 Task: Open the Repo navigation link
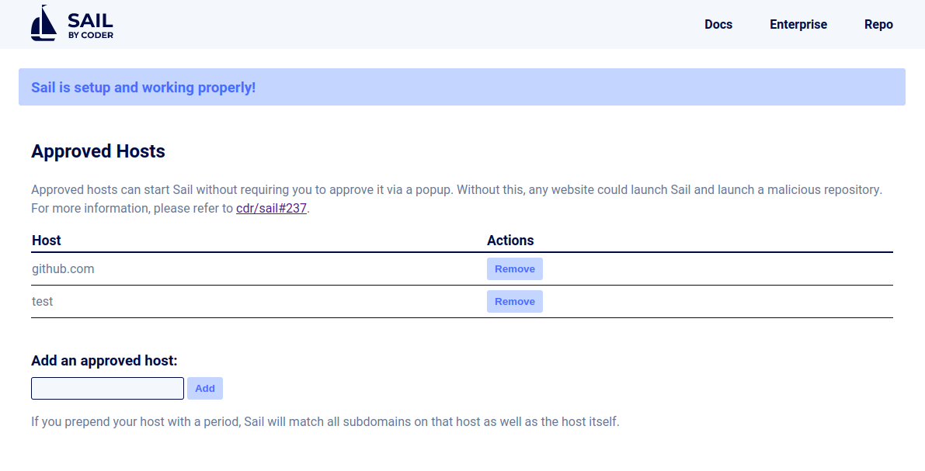[878, 24]
